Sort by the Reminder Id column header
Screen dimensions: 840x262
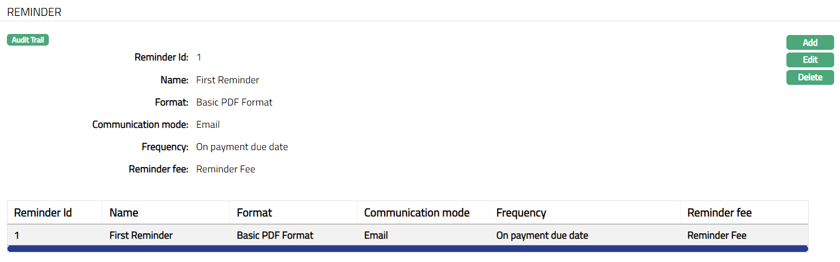coord(43,213)
